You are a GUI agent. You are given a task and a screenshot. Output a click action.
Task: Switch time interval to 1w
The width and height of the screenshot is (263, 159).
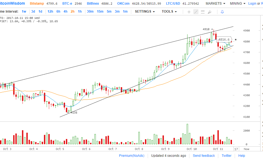tap(24, 12)
